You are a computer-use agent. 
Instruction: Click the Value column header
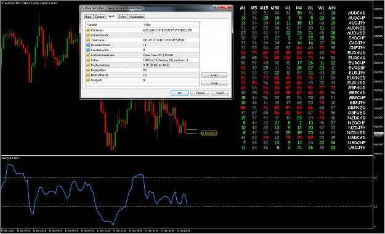click(171, 25)
